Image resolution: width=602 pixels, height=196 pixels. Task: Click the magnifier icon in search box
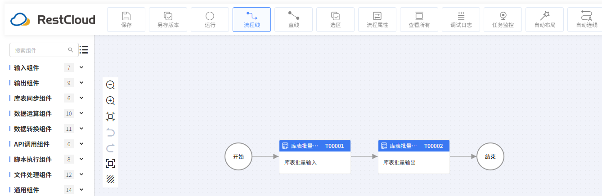click(x=71, y=50)
